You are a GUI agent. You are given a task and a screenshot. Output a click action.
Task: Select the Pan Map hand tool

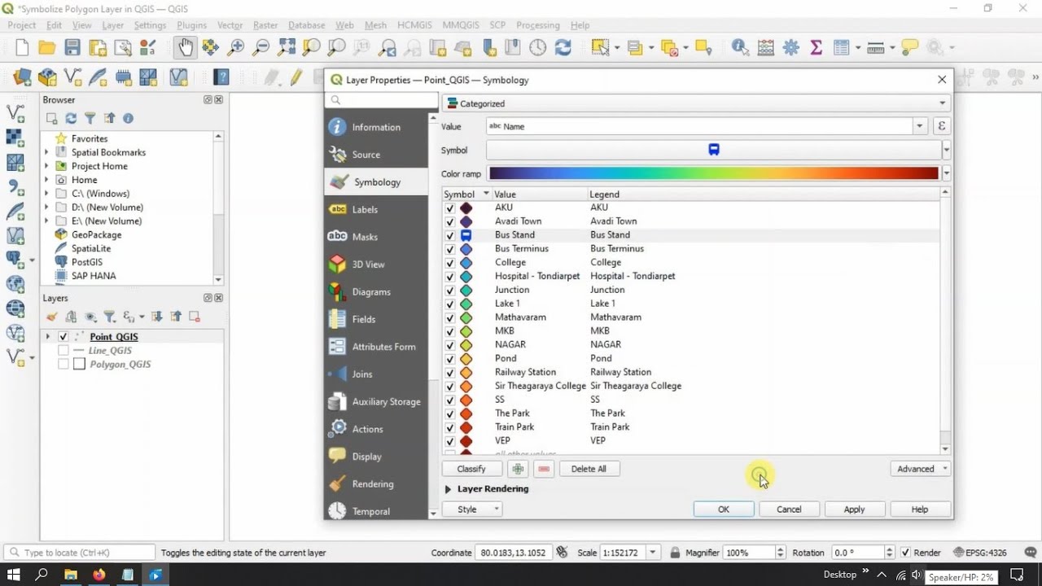tap(186, 47)
